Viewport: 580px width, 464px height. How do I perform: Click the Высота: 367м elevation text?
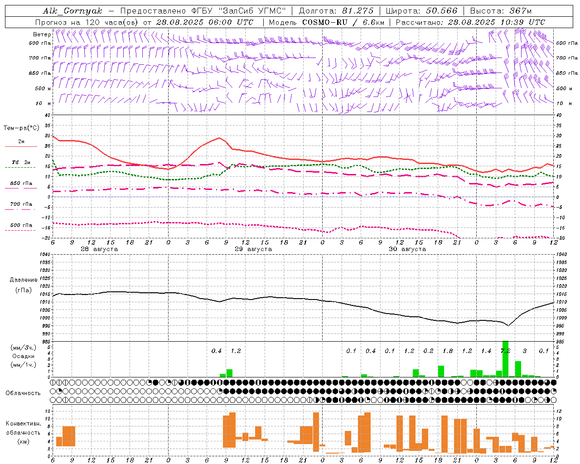click(x=501, y=11)
